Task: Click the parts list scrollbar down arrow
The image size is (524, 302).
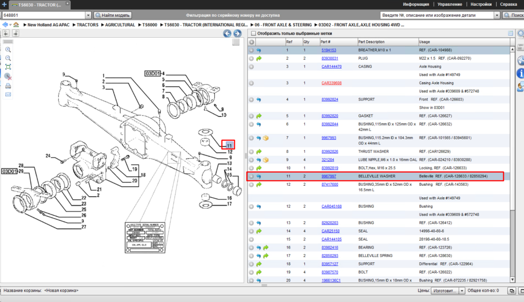Action: coord(512,279)
